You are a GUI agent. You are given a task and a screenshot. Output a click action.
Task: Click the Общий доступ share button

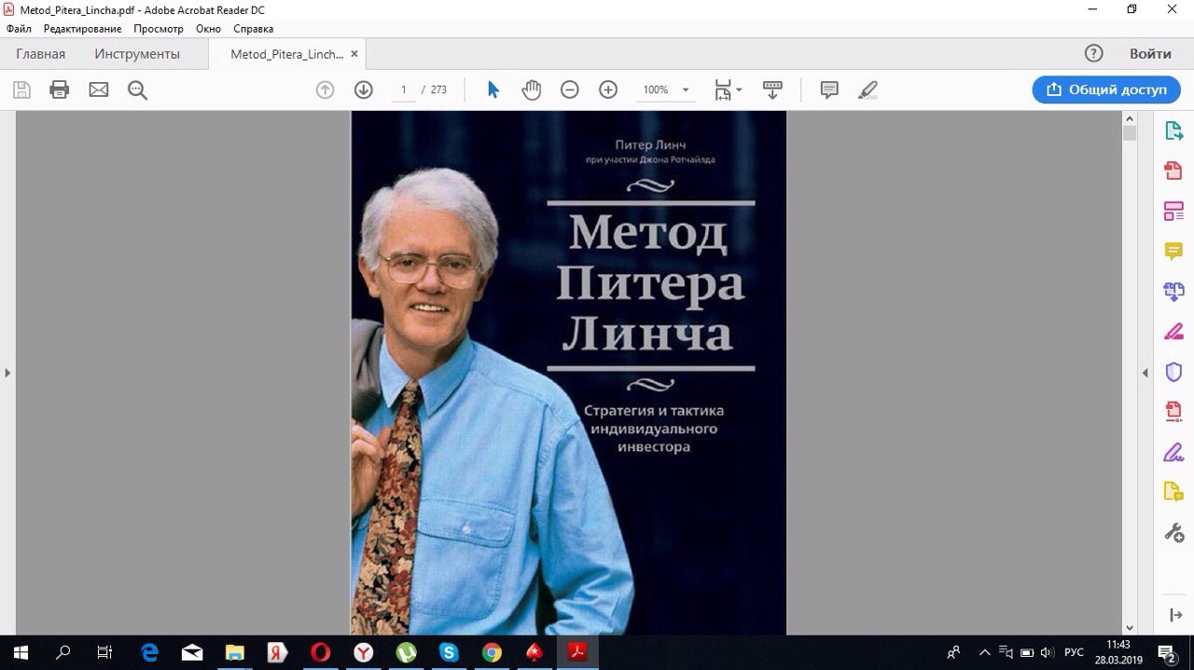1106,89
